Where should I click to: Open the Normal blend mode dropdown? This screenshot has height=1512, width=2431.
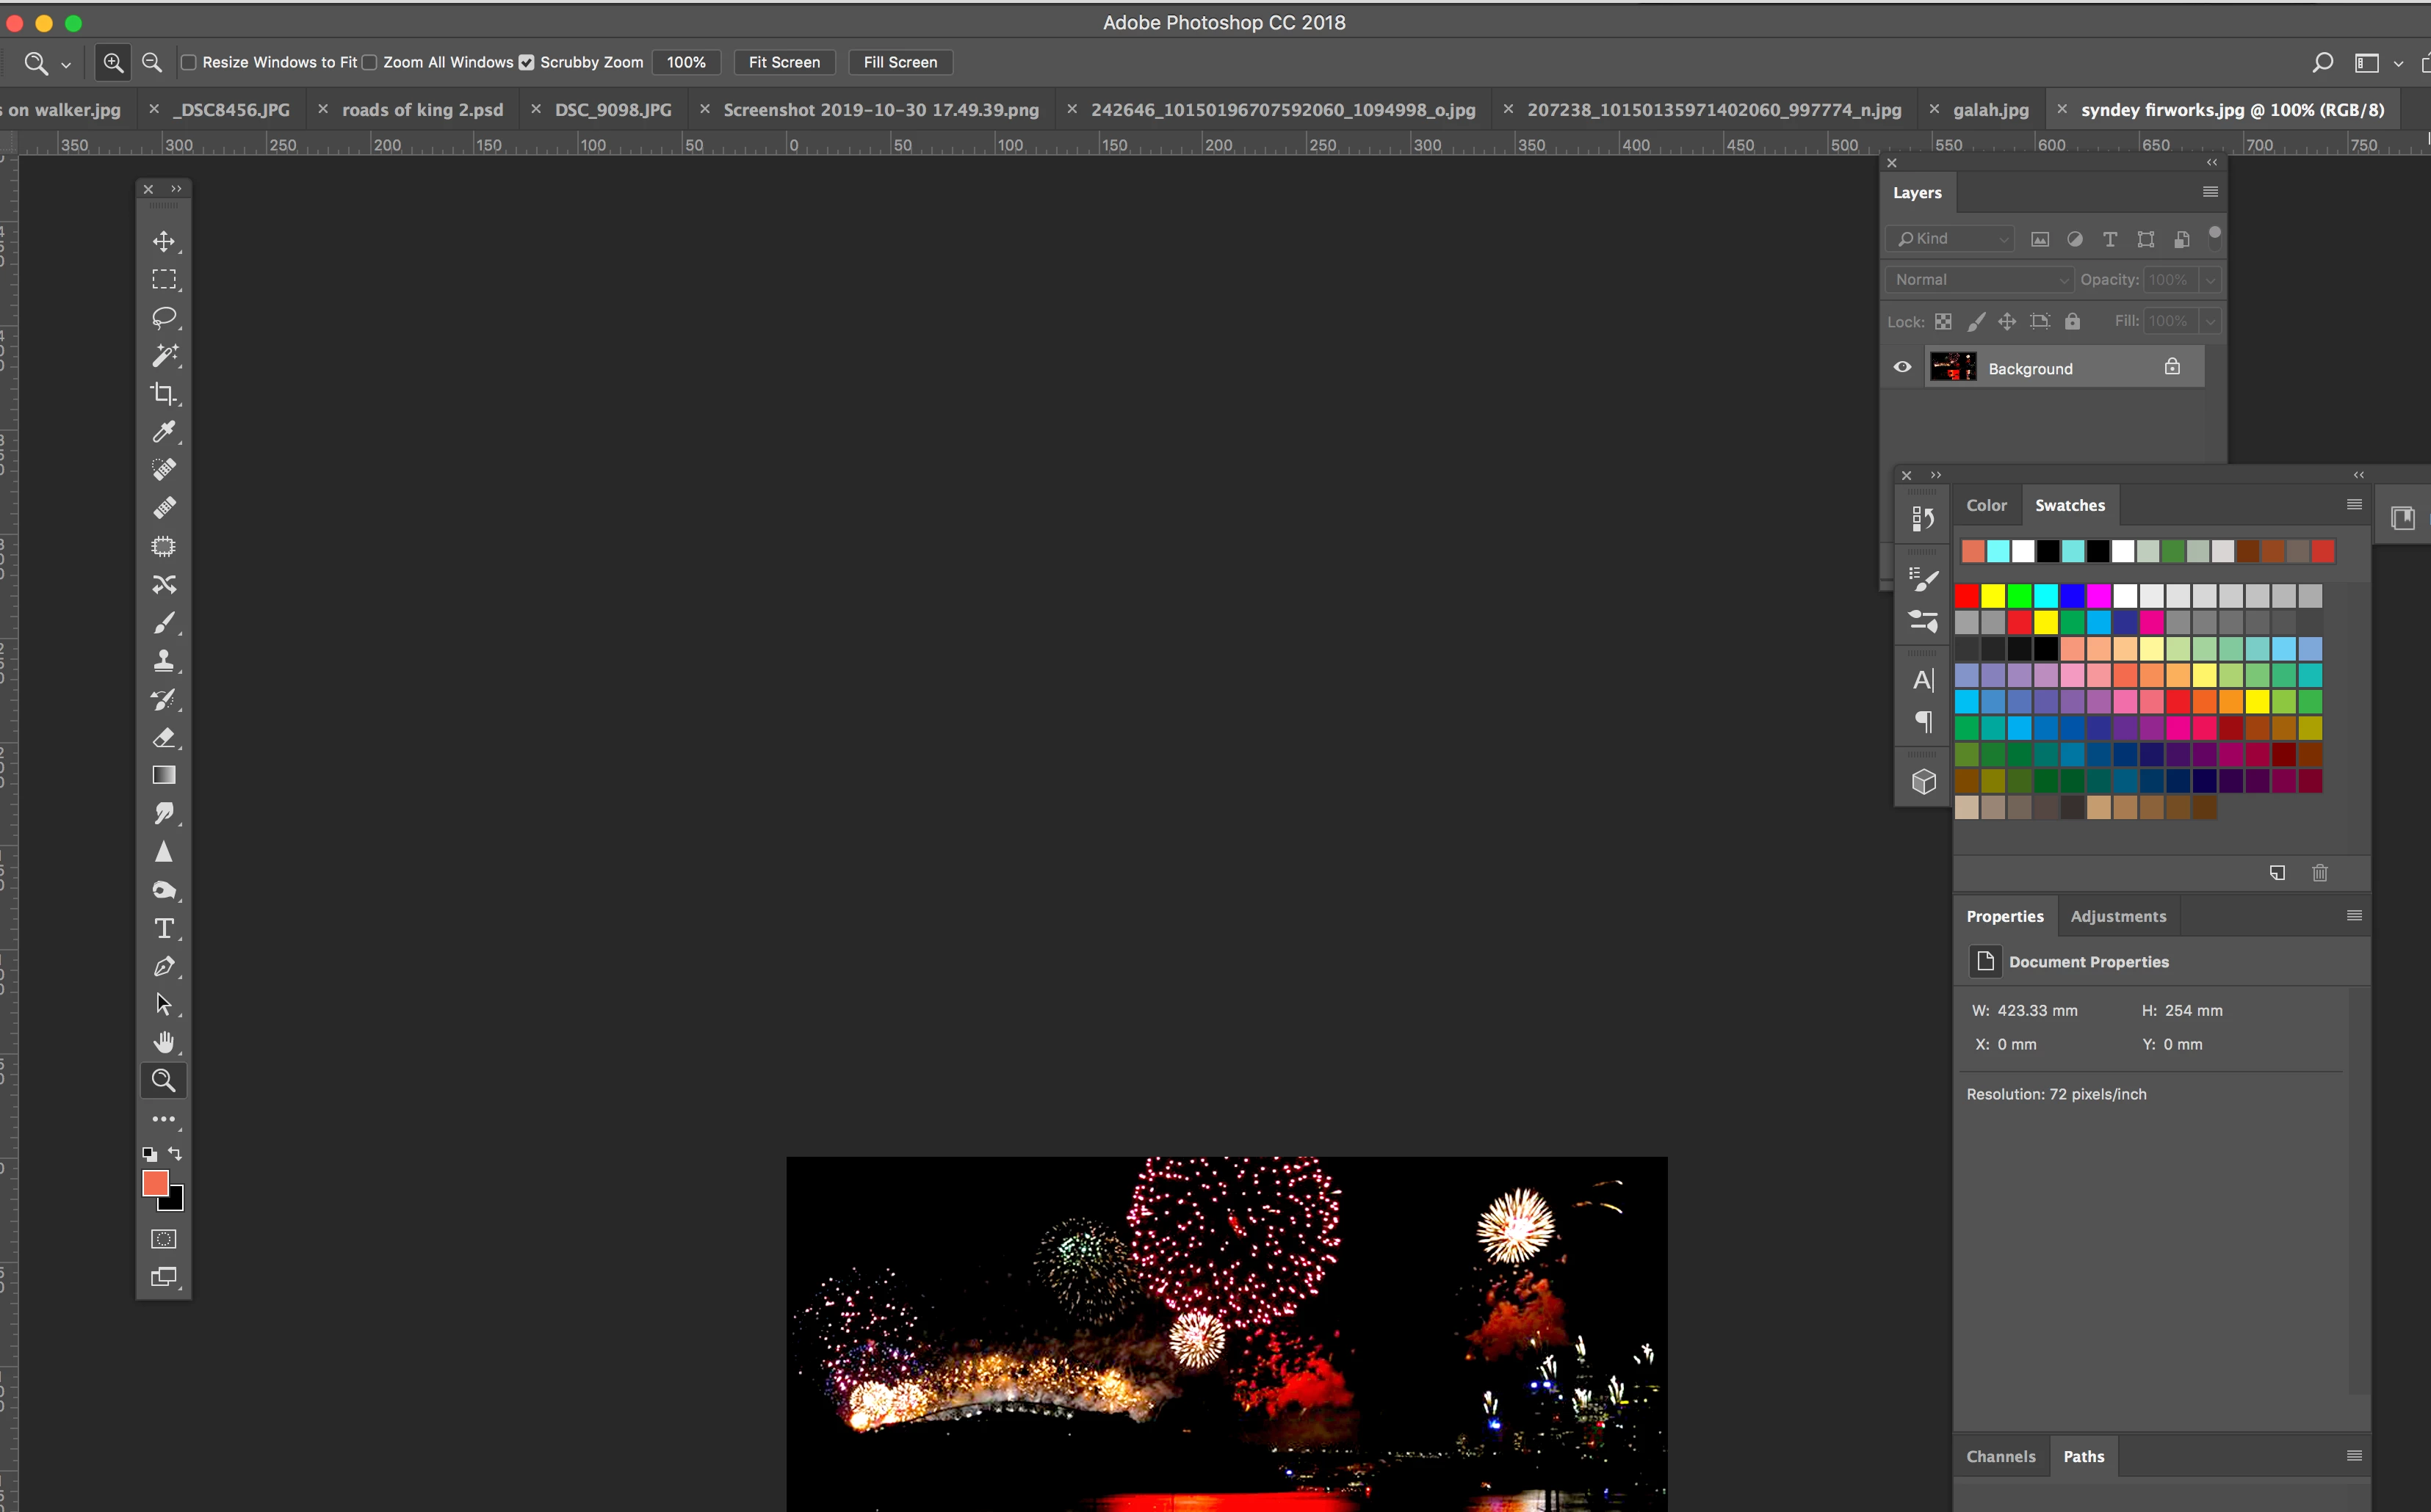pyautogui.click(x=1978, y=280)
